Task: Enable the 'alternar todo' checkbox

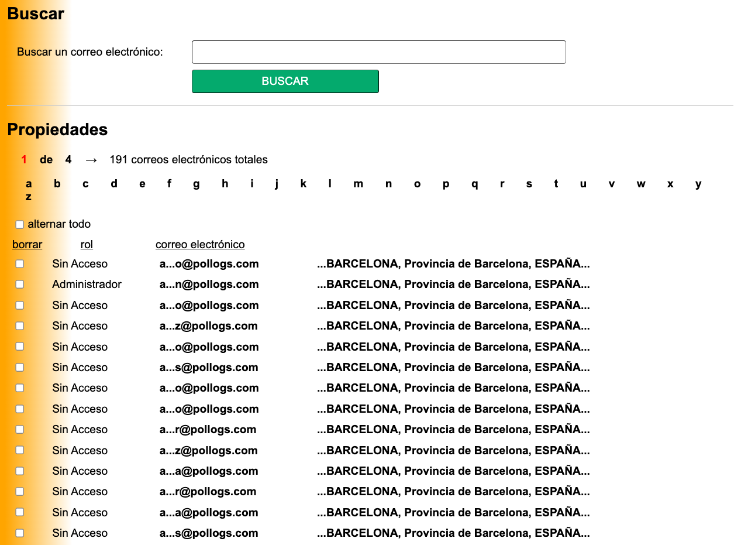Action: click(19, 224)
